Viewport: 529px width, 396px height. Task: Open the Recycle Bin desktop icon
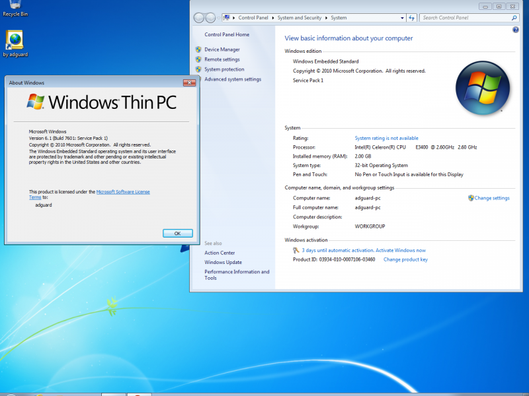(x=15, y=9)
